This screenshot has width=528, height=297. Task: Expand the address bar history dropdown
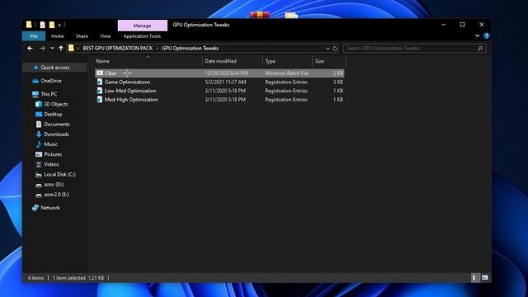point(328,49)
